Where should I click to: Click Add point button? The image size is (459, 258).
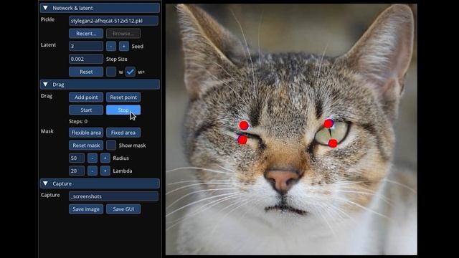click(x=86, y=97)
